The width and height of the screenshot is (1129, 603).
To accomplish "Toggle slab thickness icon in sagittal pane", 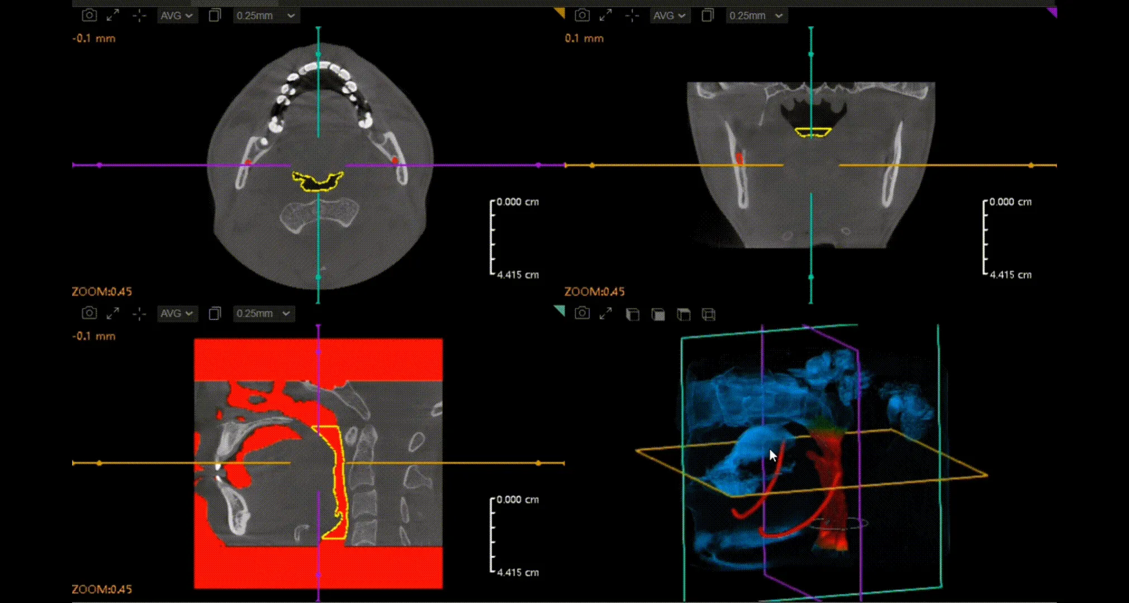I will pos(215,313).
